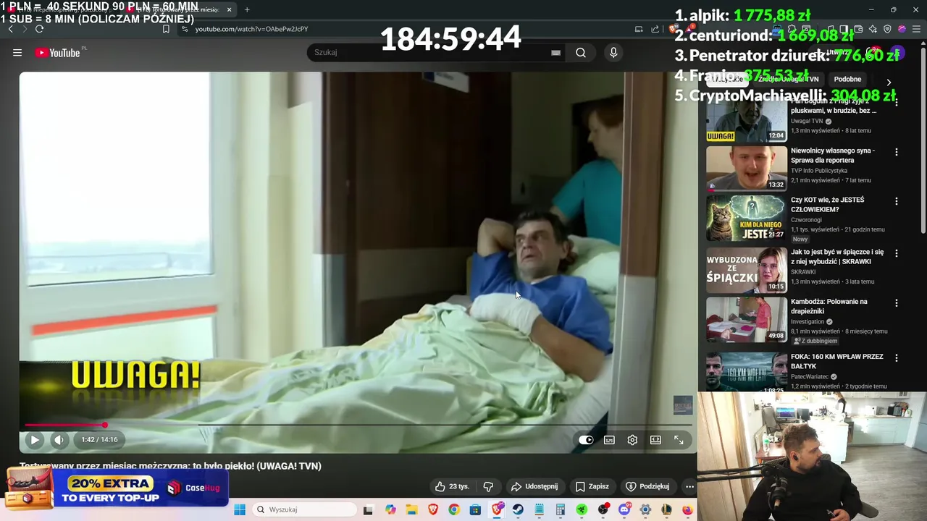Viewport: 927px width, 521px height.
Task: Save the video with the Zapisz button
Action: [592, 486]
